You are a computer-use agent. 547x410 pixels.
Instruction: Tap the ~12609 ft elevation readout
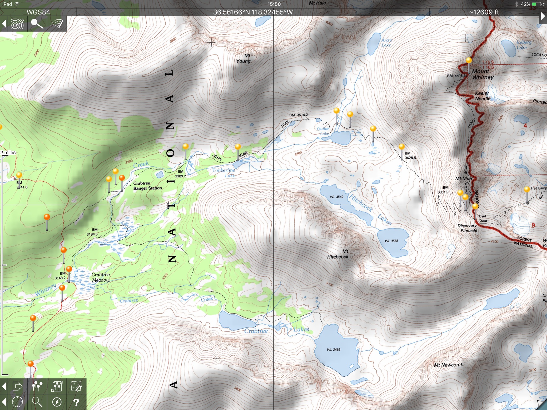click(484, 12)
